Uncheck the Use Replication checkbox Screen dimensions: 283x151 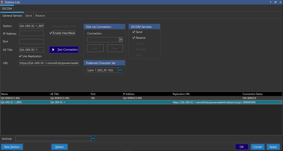20,56
